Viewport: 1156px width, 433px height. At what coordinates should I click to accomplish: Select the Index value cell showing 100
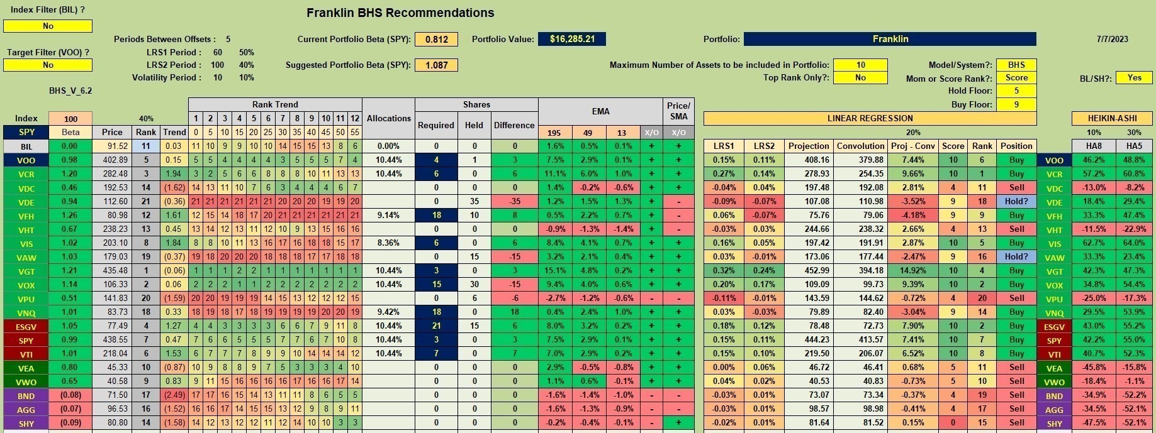pos(70,119)
